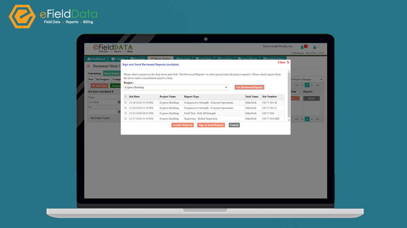Go to previous page in top pagination
Screen dimensions: 407x228
point(302,85)
